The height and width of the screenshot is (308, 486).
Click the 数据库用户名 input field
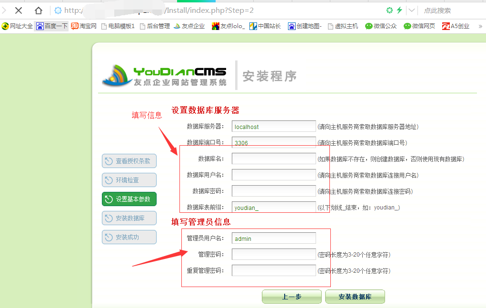click(274, 175)
